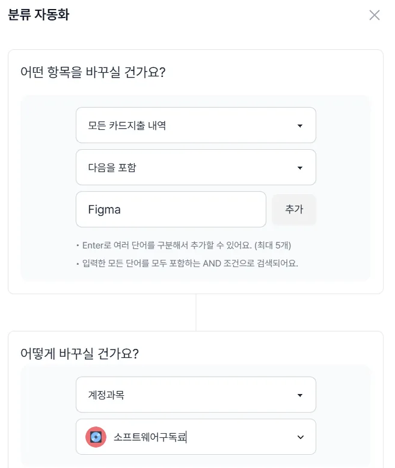Click the connector line between the two cards
Viewport: 395px width, 468px height.
pos(196,312)
